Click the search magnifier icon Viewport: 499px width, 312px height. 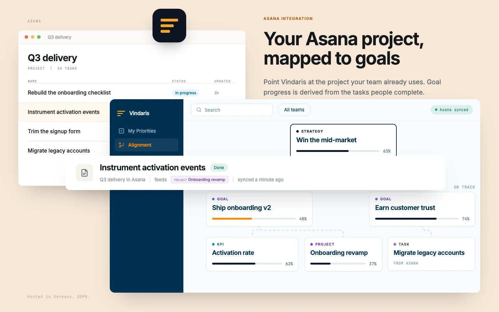coord(199,110)
